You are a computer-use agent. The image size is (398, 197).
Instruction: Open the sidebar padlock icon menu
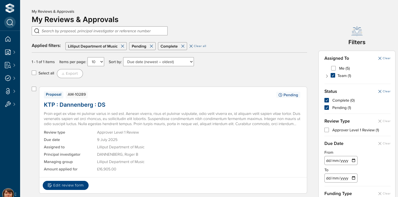[x=8, y=91]
